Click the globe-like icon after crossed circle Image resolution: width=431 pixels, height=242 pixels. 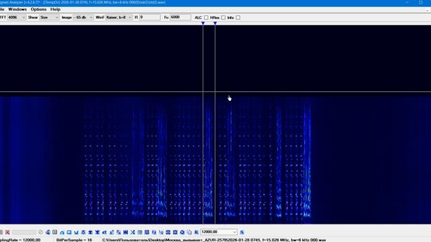(x=48, y=232)
